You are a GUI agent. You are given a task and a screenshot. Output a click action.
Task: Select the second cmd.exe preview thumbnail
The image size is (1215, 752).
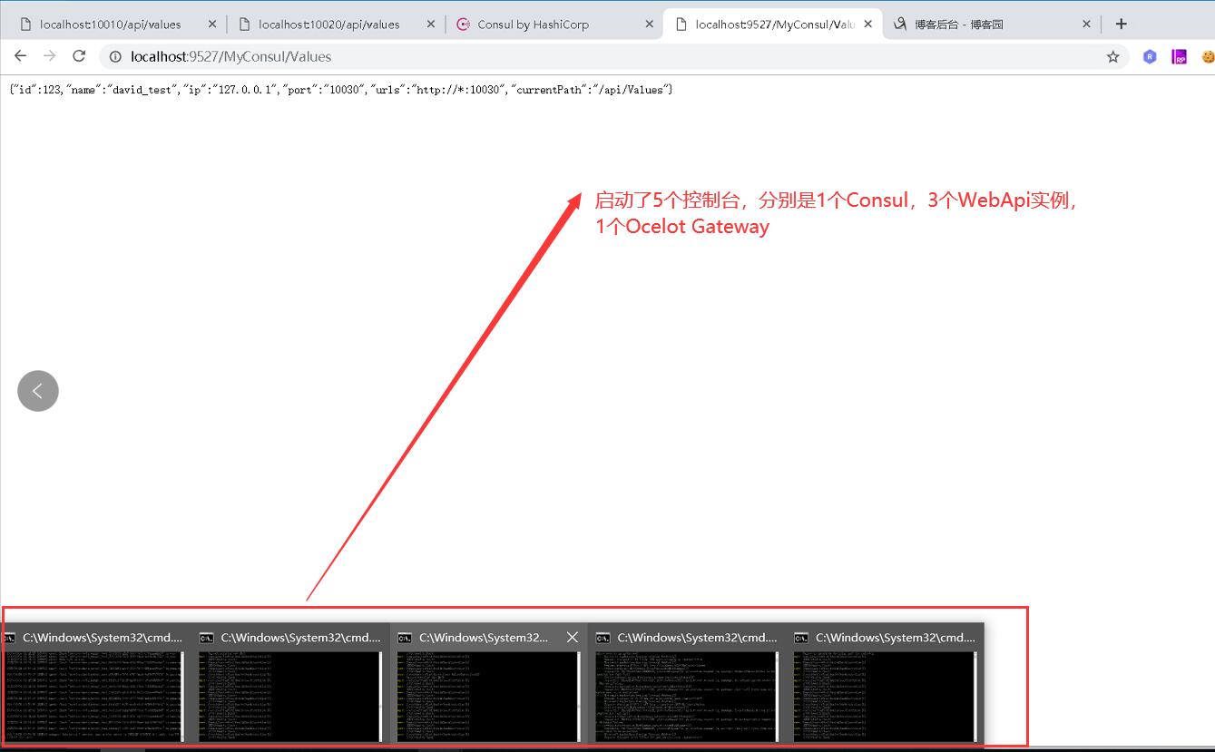pos(292,697)
